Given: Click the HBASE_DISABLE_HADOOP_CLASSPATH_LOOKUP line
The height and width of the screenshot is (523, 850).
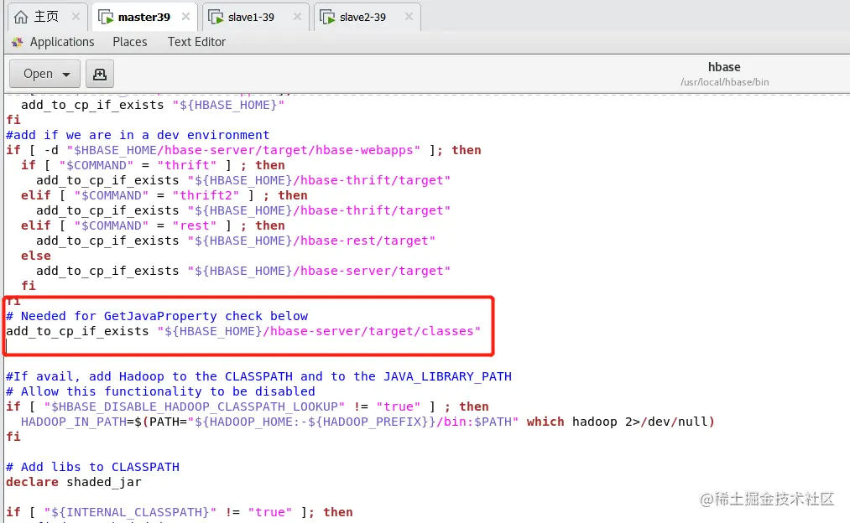Looking at the screenshot, I should click(248, 406).
